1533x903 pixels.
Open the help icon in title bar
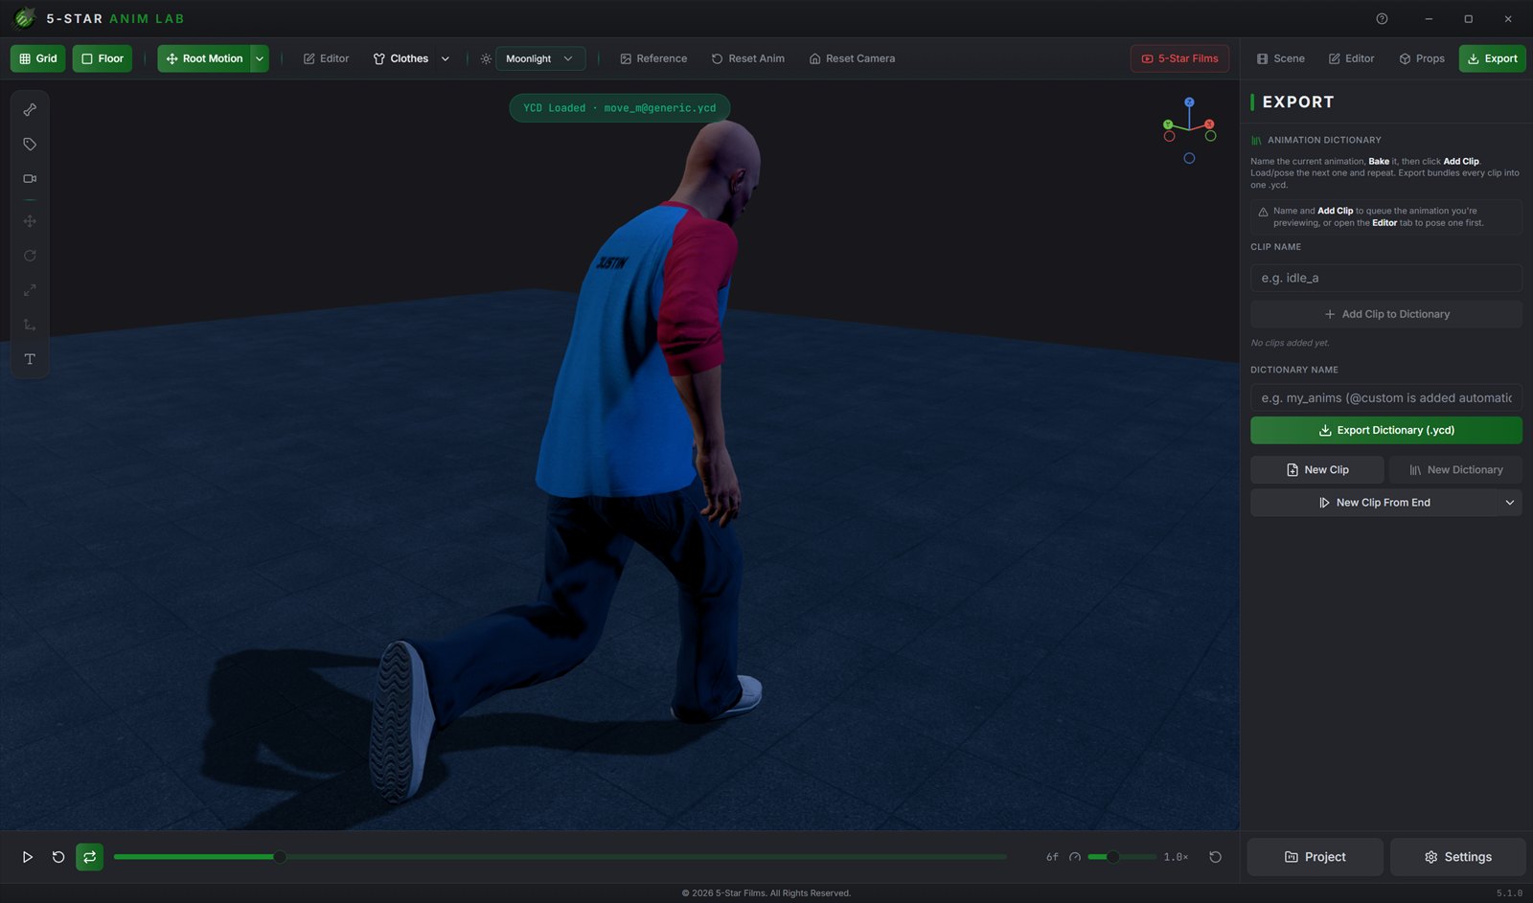coord(1382,18)
